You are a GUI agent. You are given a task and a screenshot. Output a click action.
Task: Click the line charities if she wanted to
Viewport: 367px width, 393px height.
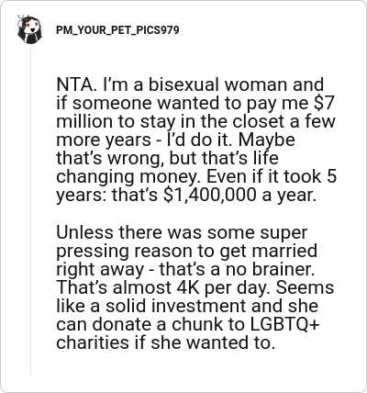pos(166,342)
